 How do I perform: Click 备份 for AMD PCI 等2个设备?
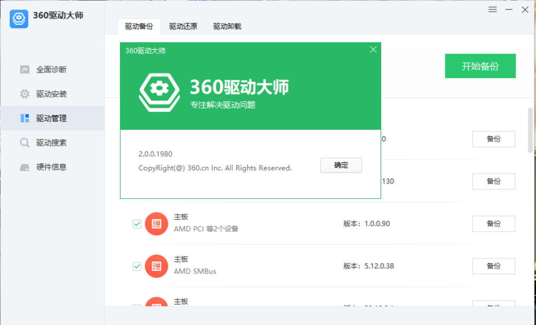493,224
